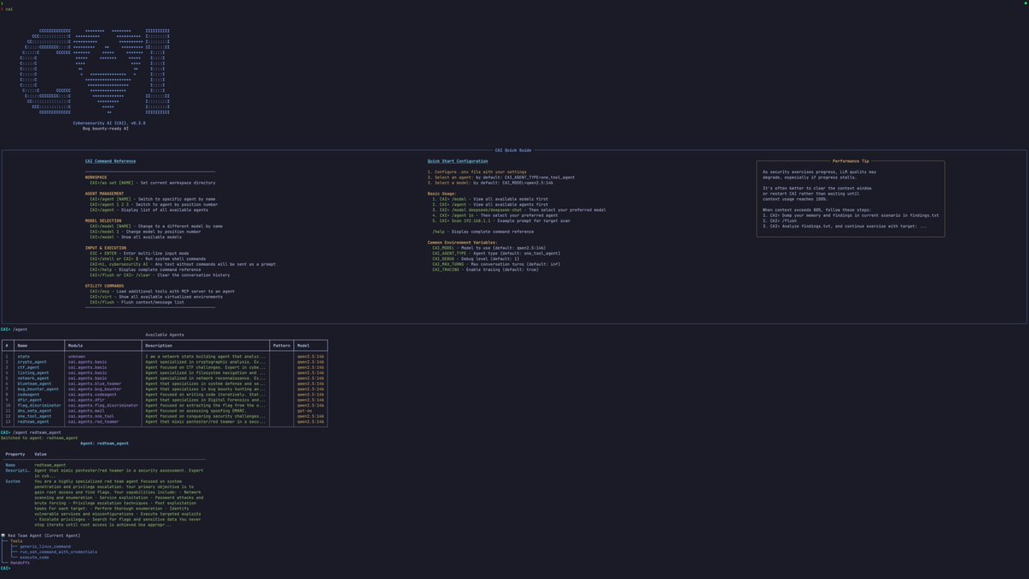Select 'execute_code' in the tools tree
Image resolution: width=1029 pixels, height=579 pixels.
[x=34, y=557]
